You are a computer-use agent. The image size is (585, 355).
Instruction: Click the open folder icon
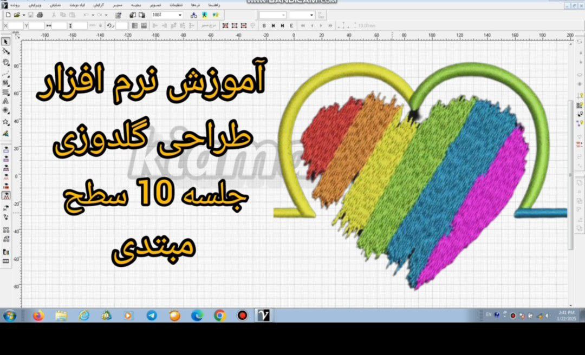point(17,15)
